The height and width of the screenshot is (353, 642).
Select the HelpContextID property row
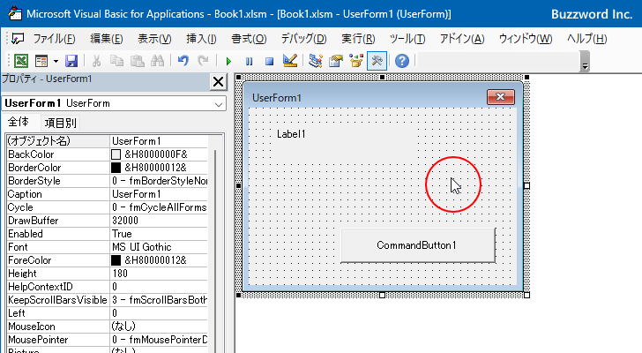click(108, 287)
